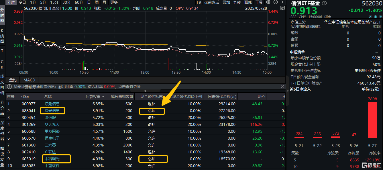Open the 分时图 sidebar view
Image resolution: width=383 pixels, height=170 pixels.
[x=2, y=15]
